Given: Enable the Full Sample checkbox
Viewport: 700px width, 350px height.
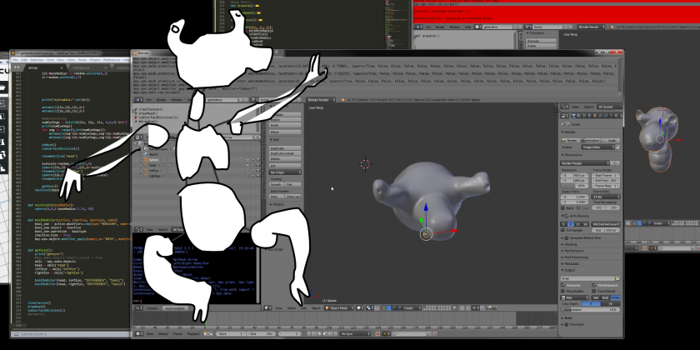Looking at the screenshot, I should tap(563, 230).
